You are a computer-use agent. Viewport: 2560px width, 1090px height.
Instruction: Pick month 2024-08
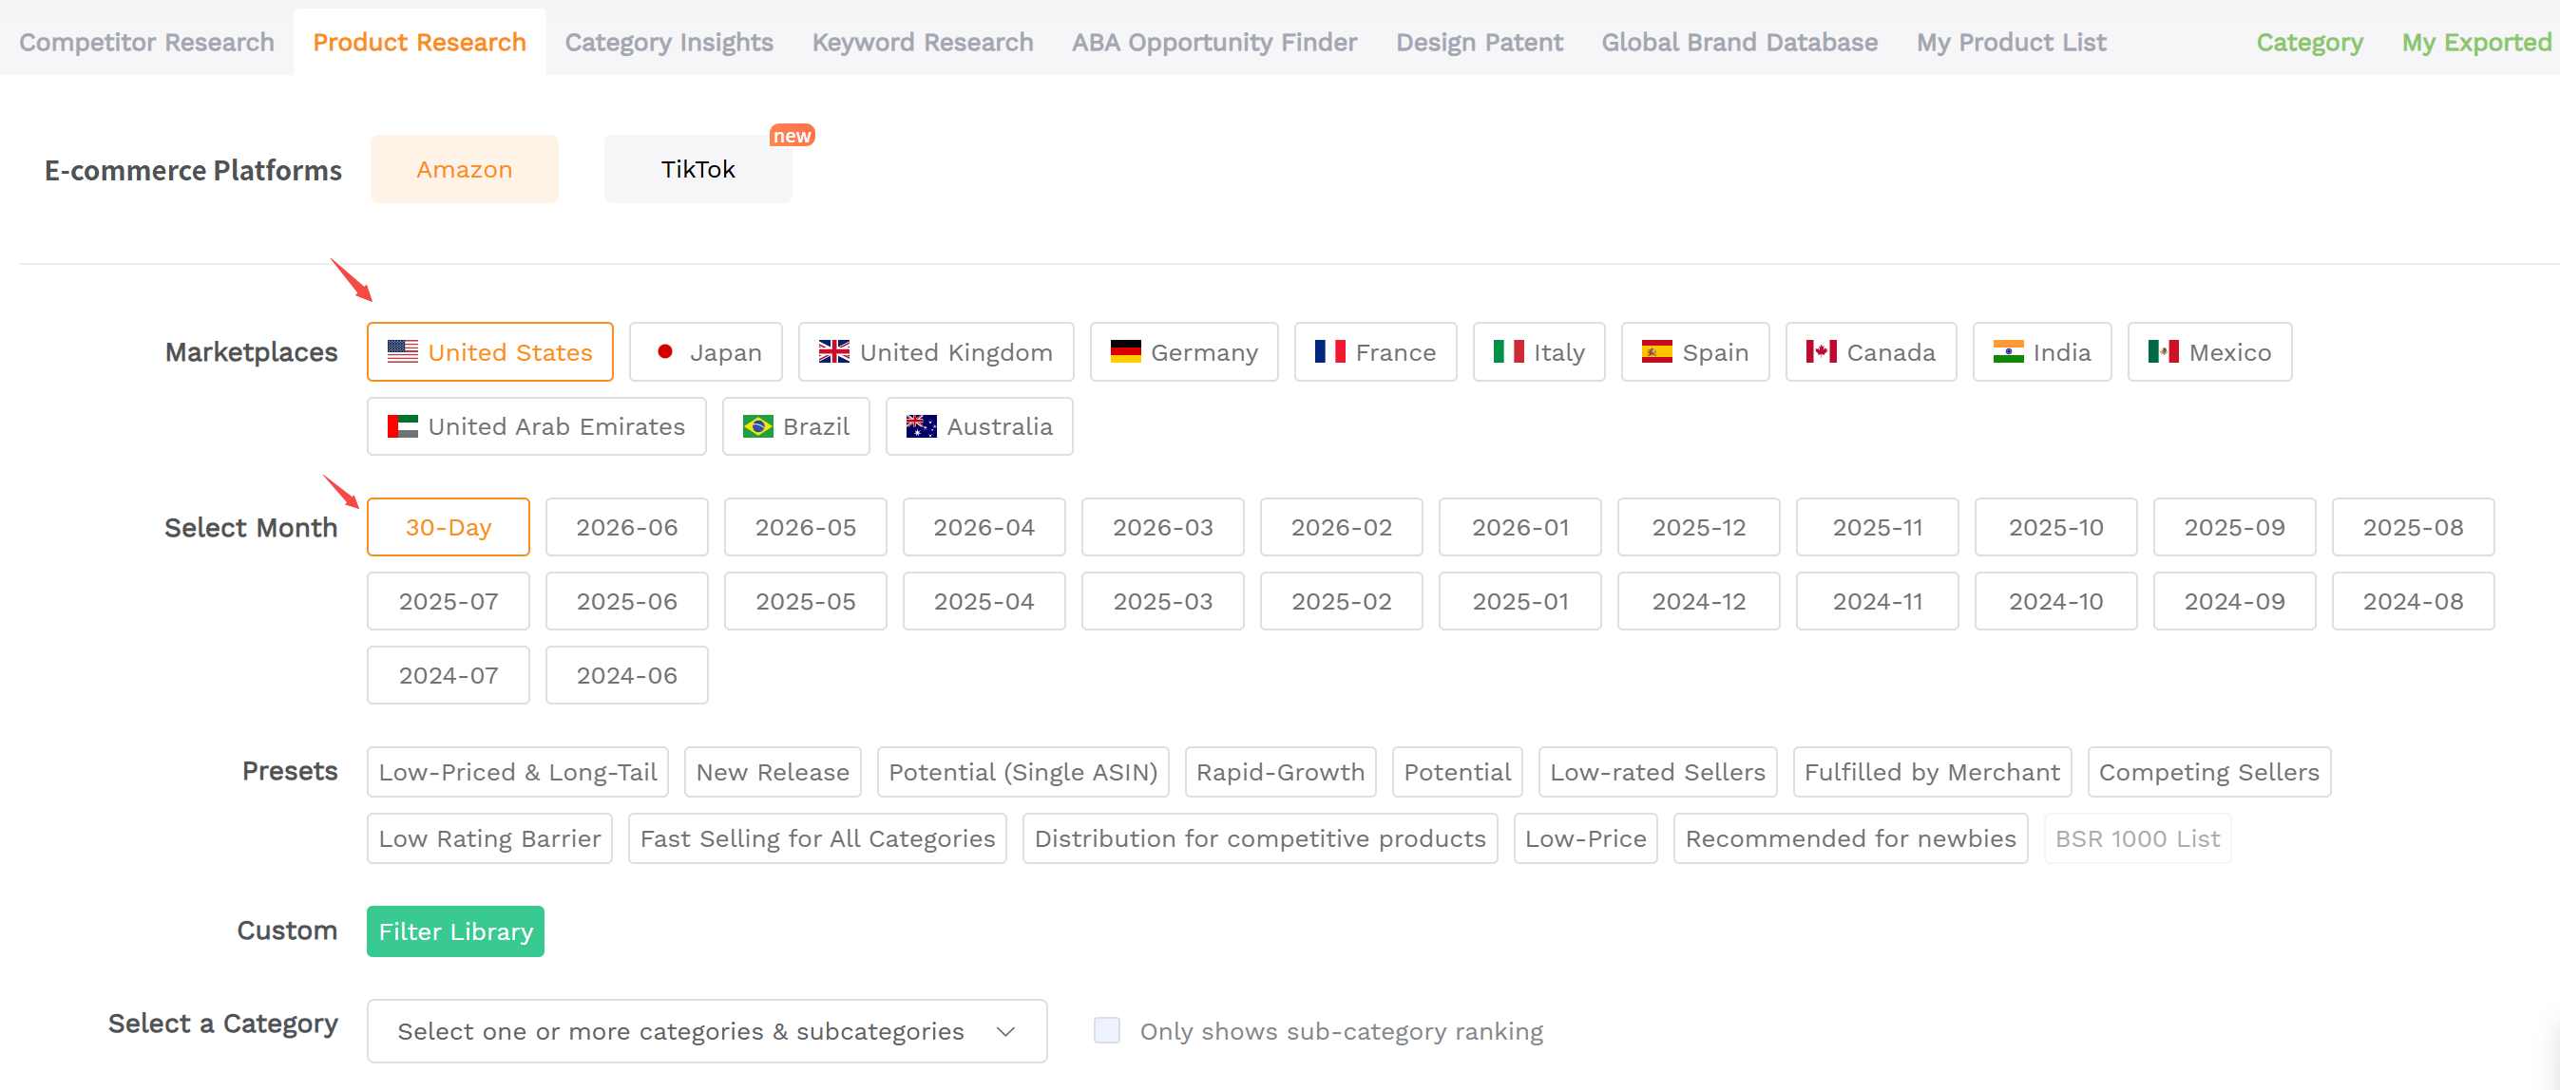2413,602
